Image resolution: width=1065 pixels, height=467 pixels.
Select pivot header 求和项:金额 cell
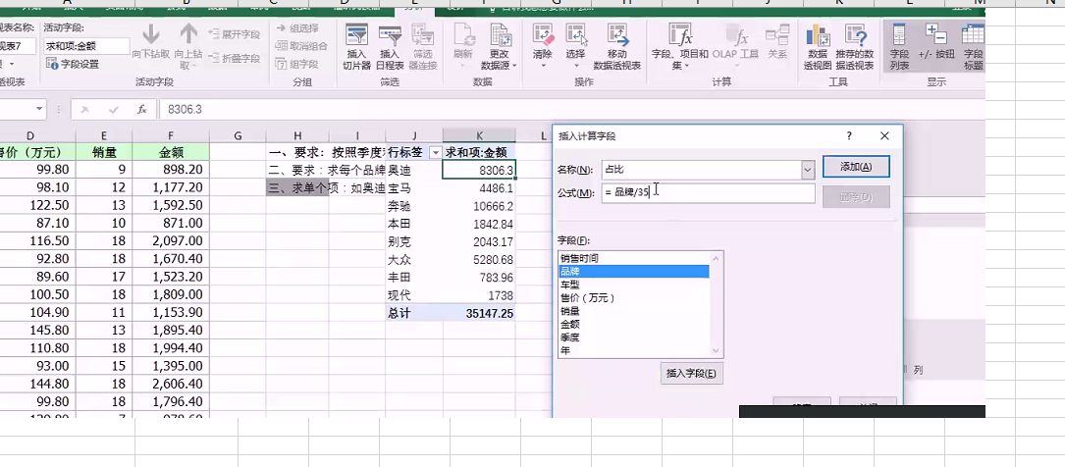(480, 153)
